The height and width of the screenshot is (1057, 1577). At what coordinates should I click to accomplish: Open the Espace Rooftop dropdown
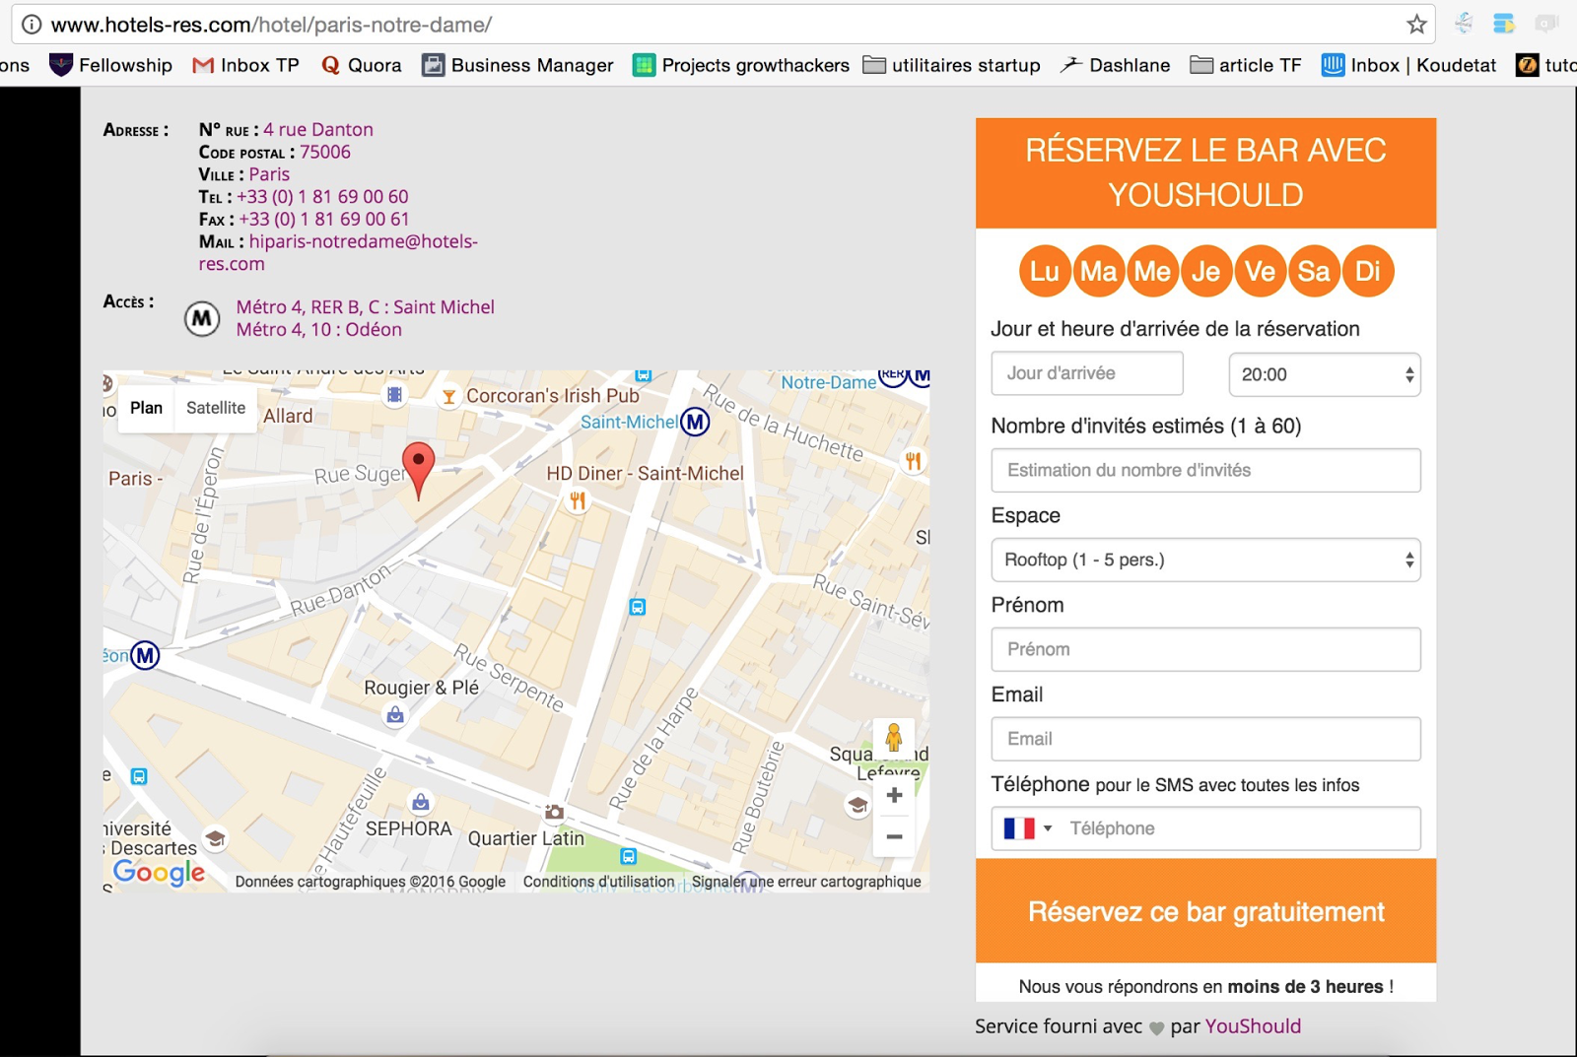click(1205, 560)
